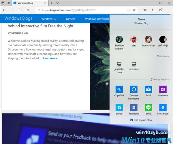Share with contact Jen

(134, 41)
